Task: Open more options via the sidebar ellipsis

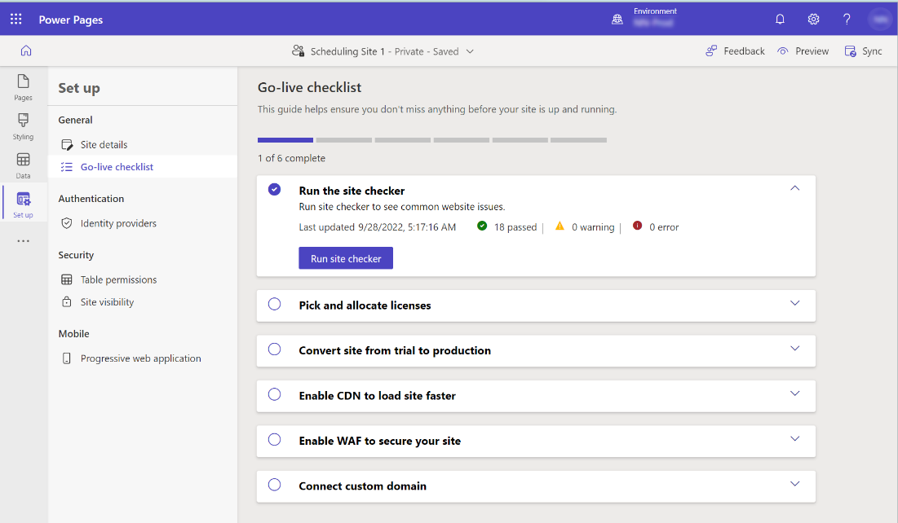Action: click(23, 240)
